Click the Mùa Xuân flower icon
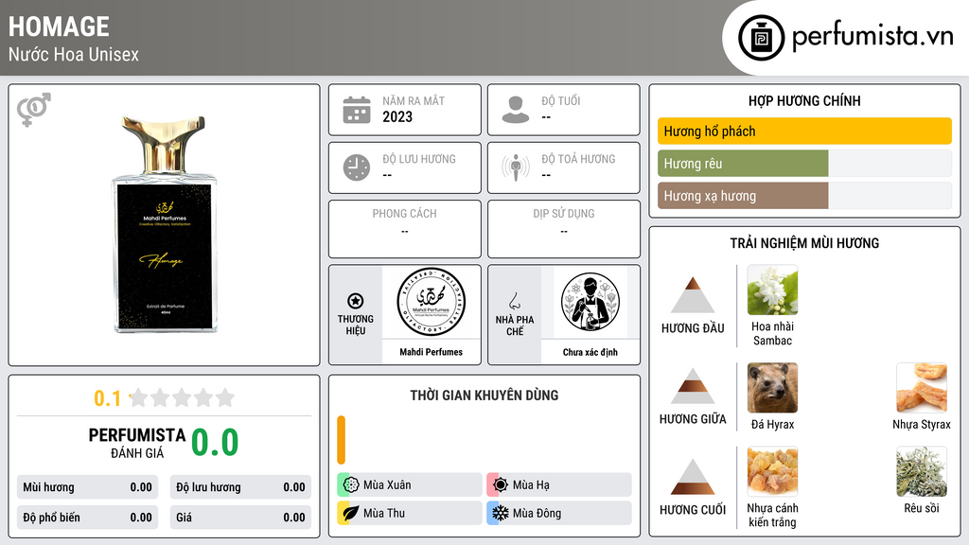Image resolution: width=969 pixels, height=545 pixels. pos(350,485)
